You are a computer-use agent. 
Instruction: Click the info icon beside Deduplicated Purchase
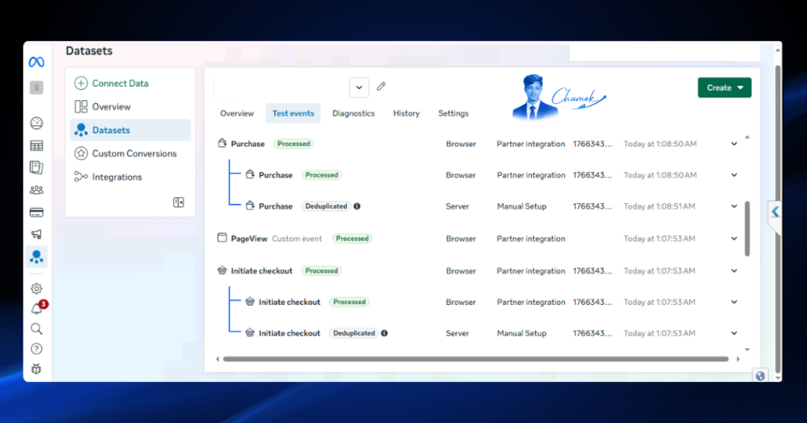point(357,206)
